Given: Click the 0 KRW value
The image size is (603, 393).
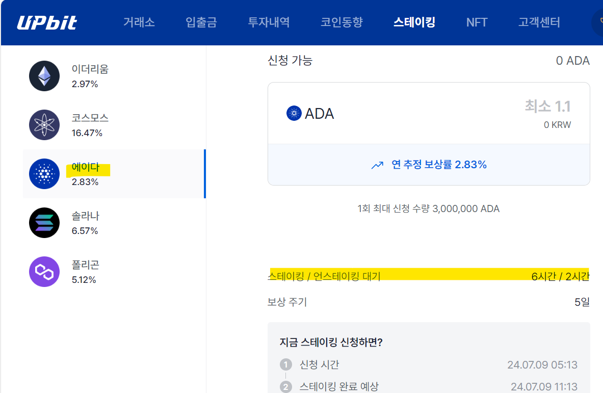Looking at the screenshot, I should [557, 125].
